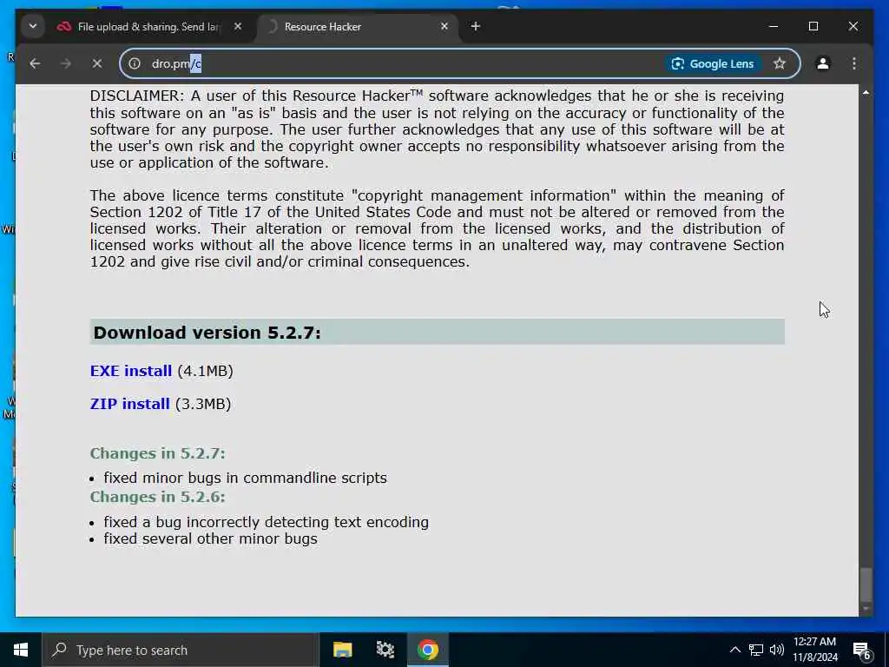This screenshot has height=667, width=889.
Task: Maximize the Chrome window
Action: point(813,26)
